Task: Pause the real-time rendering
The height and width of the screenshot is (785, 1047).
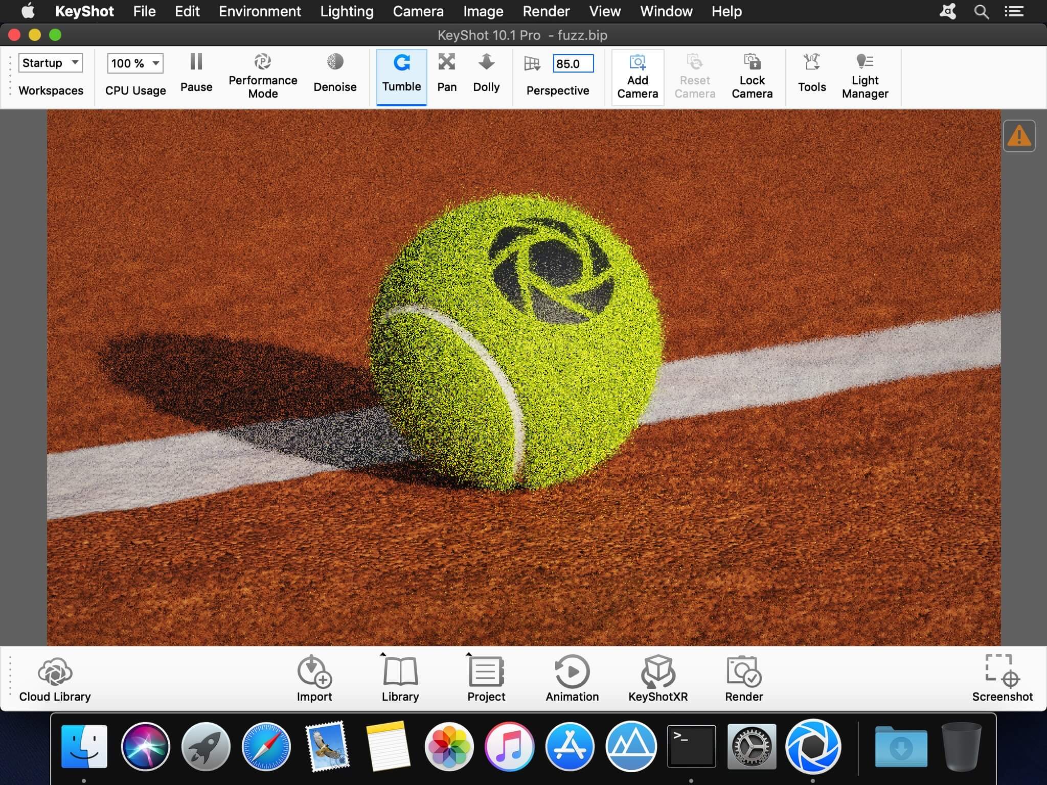Action: (x=196, y=74)
